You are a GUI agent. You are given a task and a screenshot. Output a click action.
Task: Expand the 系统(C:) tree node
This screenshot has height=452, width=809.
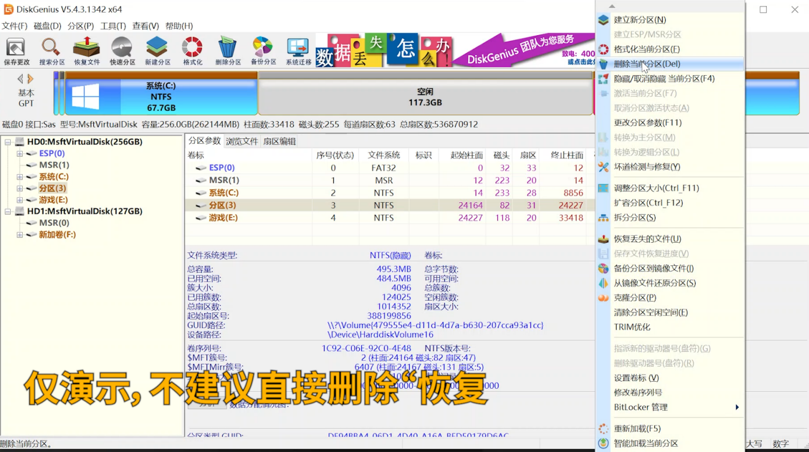pyautogui.click(x=20, y=177)
